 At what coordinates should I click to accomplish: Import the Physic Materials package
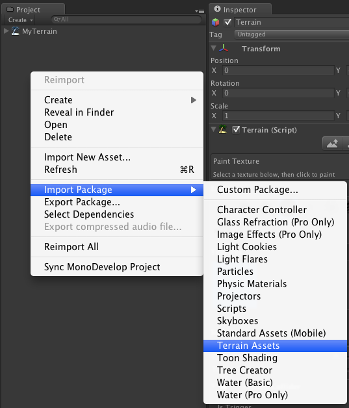click(x=275, y=284)
